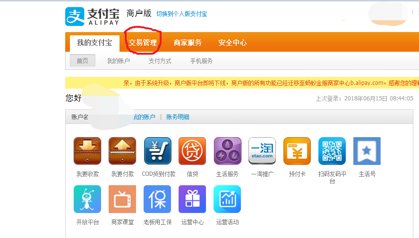Open the 我要收款 wallet icon

(87, 151)
